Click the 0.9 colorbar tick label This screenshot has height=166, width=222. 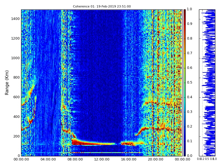(x=190, y=24)
